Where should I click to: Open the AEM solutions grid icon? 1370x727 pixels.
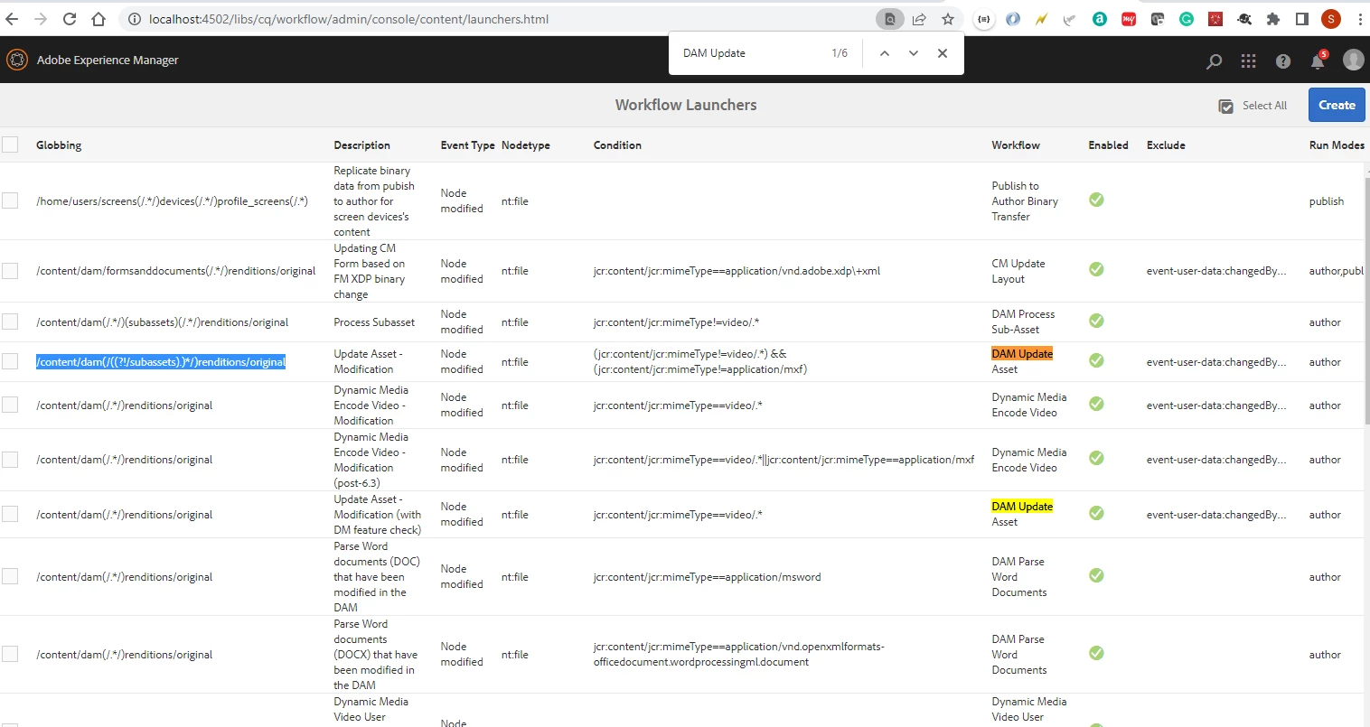(x=1248, y=61)
